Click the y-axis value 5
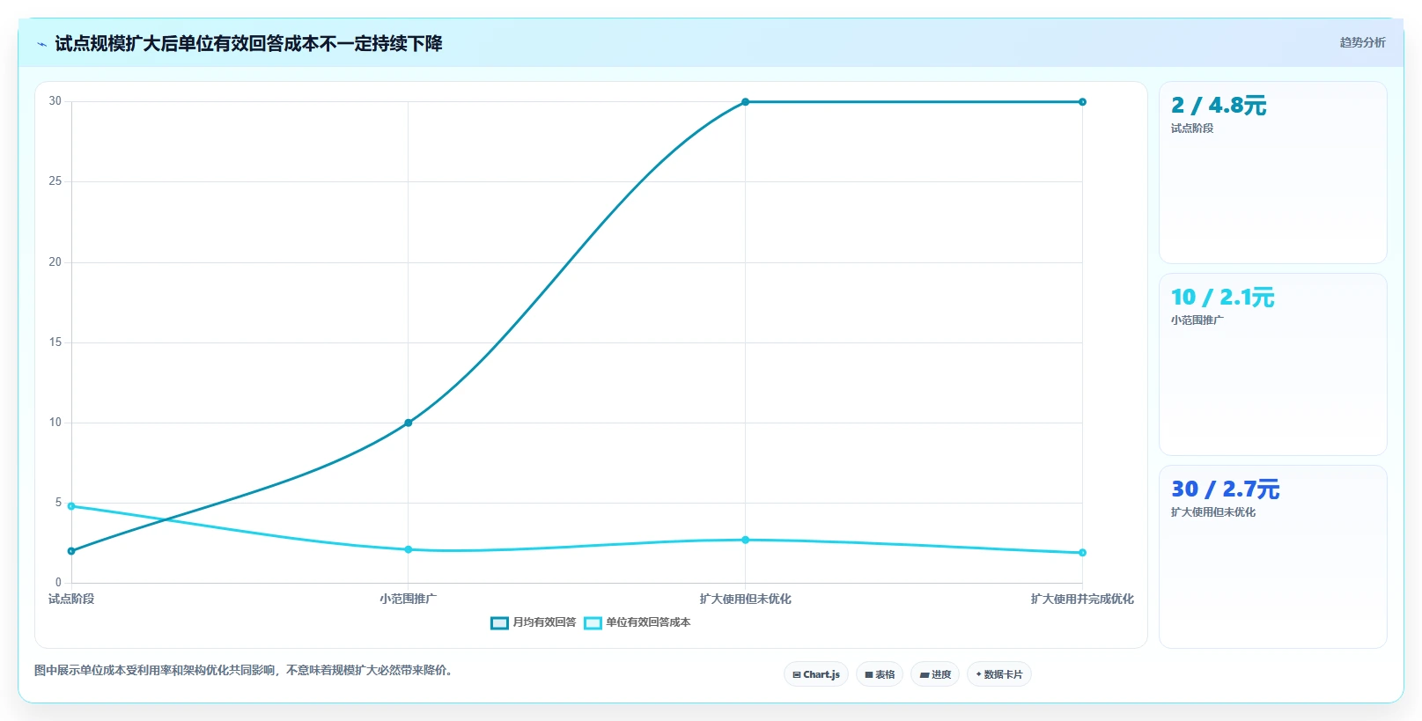Image resolution: width=1422 pixels, height=721 pixels. tap(58, 503)
